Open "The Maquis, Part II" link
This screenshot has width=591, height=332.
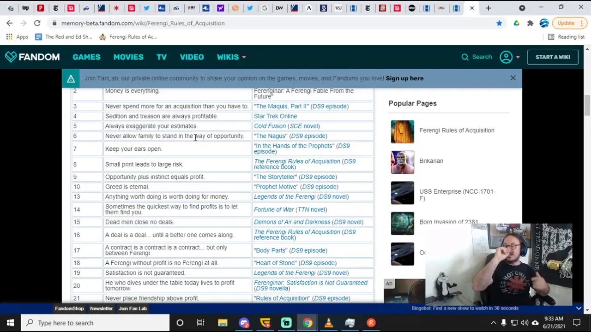click(x=282, y=106)
